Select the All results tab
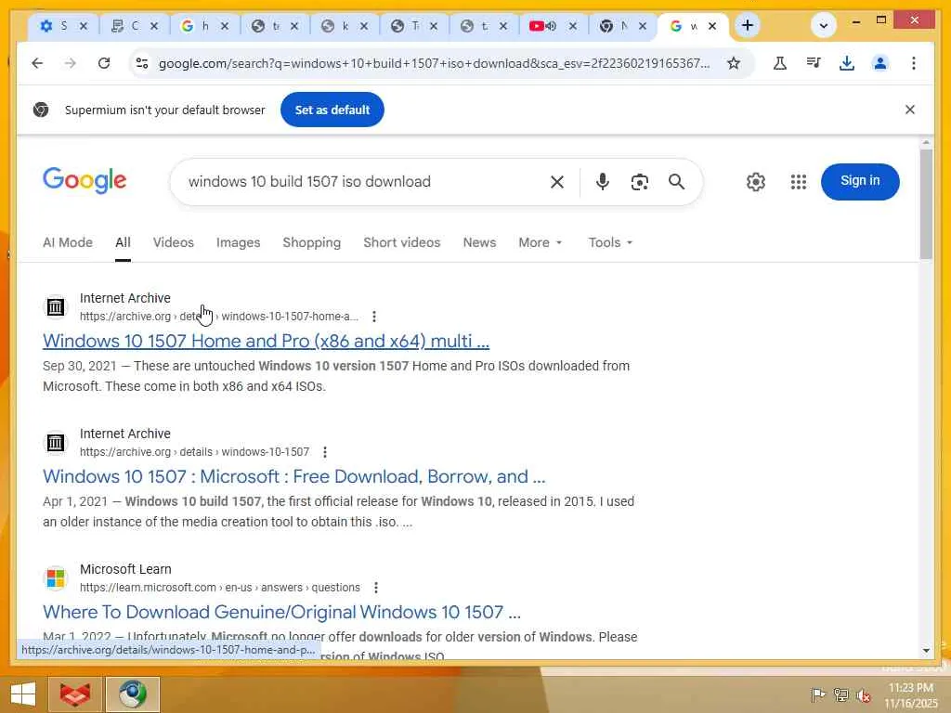Image resolution: width=951 pixels, height=713 pixels. point(123,242)
